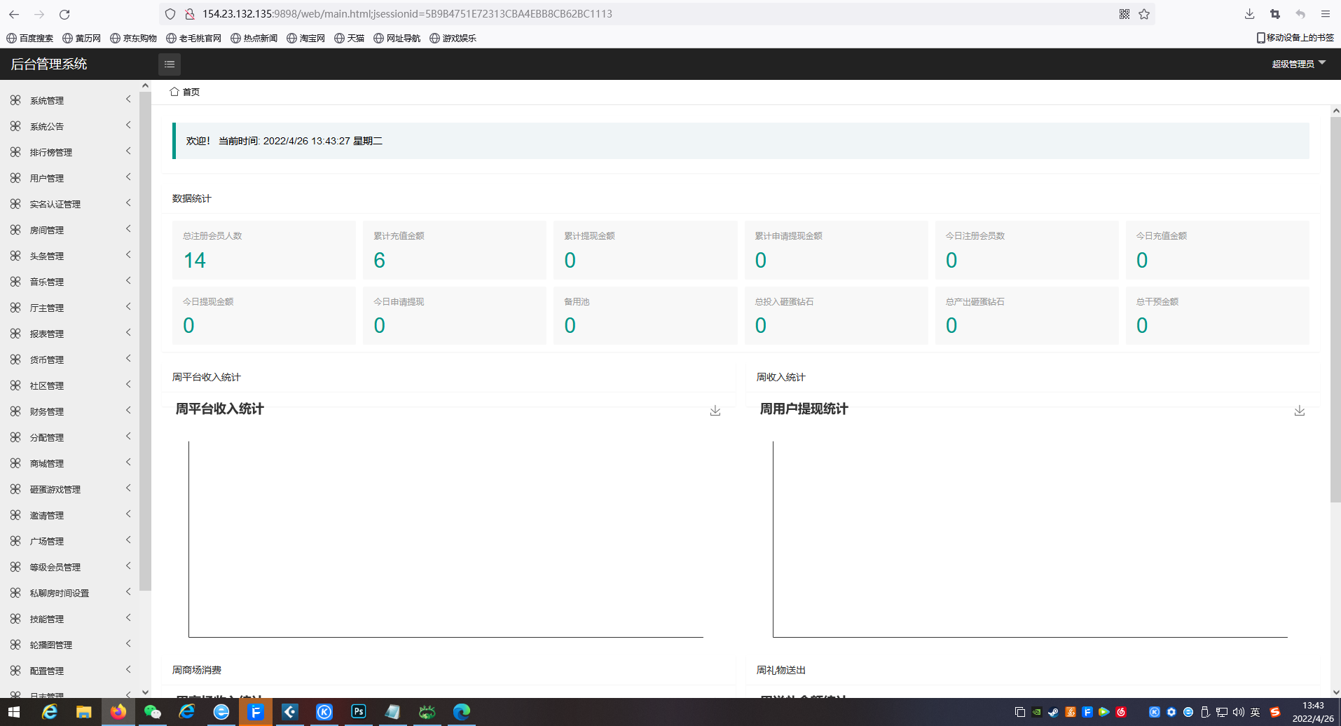Download the 周用户提现统计 chart image
This screenshot has width=1341, height=726.
[1299, 411]
